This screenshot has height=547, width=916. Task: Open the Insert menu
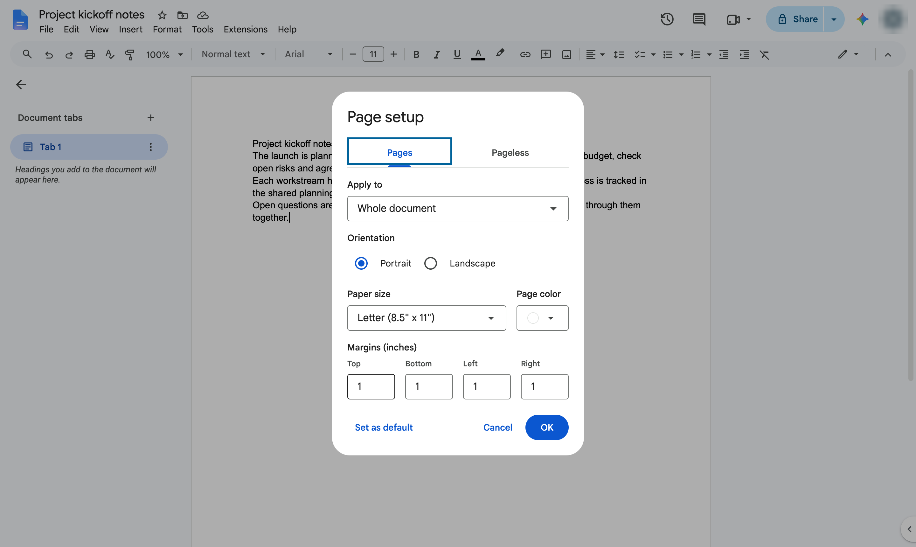click(x=130, y=29)
